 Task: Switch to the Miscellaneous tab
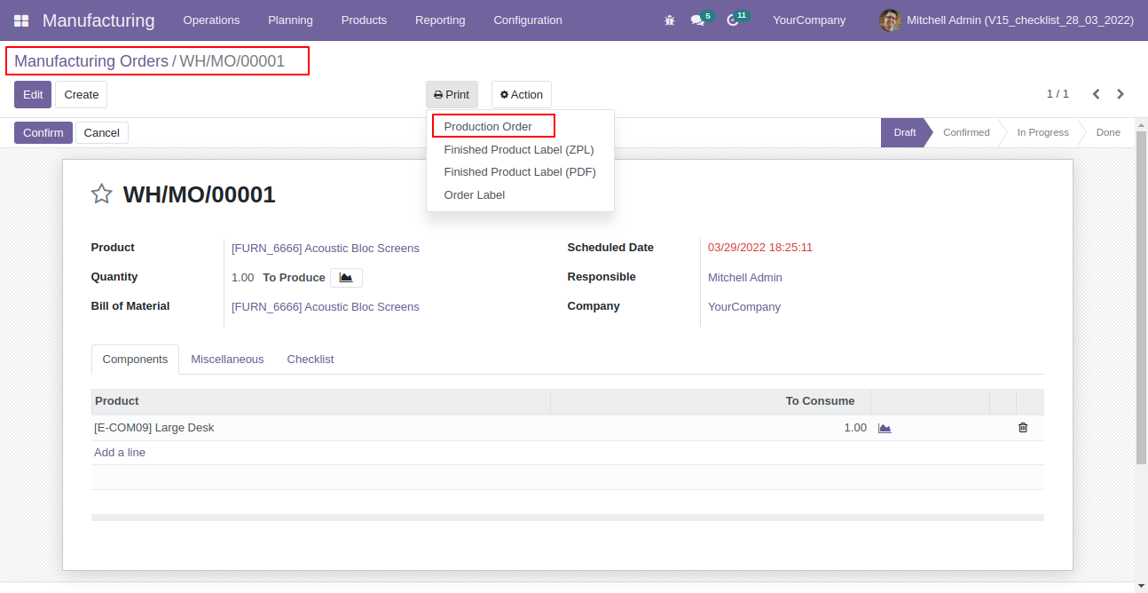(x=227, y=360)
